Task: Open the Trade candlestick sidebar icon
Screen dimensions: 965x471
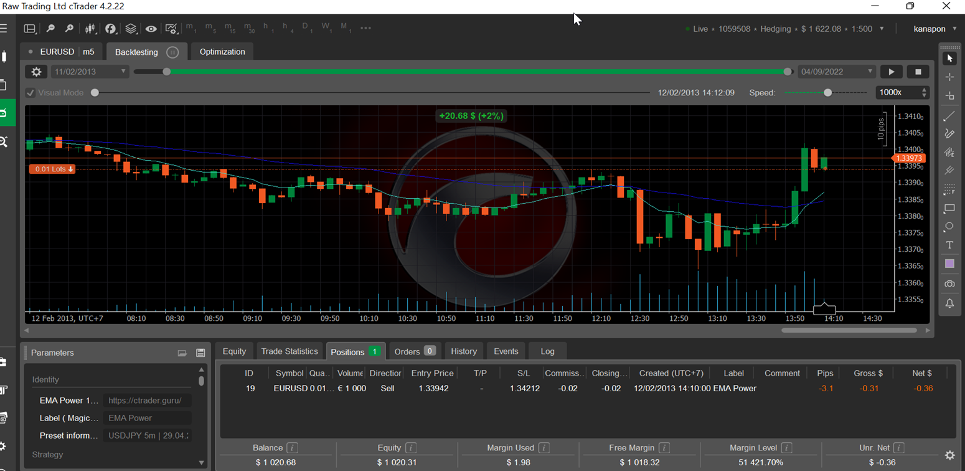Action: click(x=4, y=57)
